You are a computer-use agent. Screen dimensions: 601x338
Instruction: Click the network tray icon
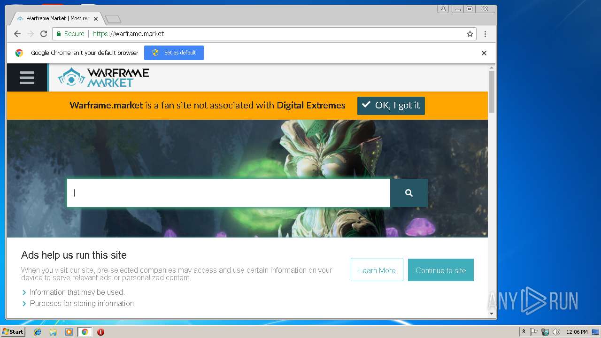point(545,332)
